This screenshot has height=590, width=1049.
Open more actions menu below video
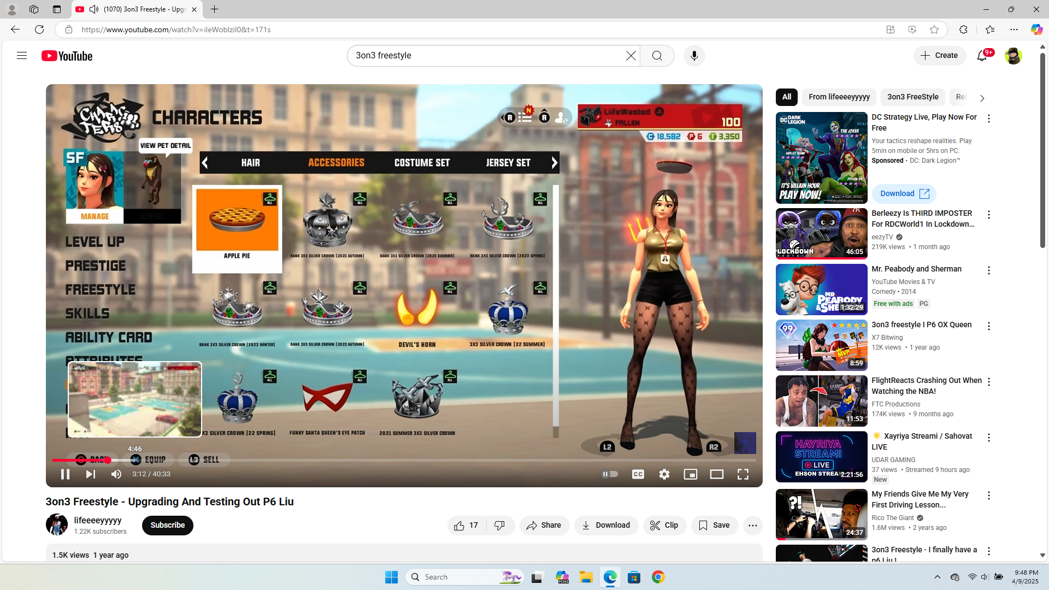(x=753, y=526)
